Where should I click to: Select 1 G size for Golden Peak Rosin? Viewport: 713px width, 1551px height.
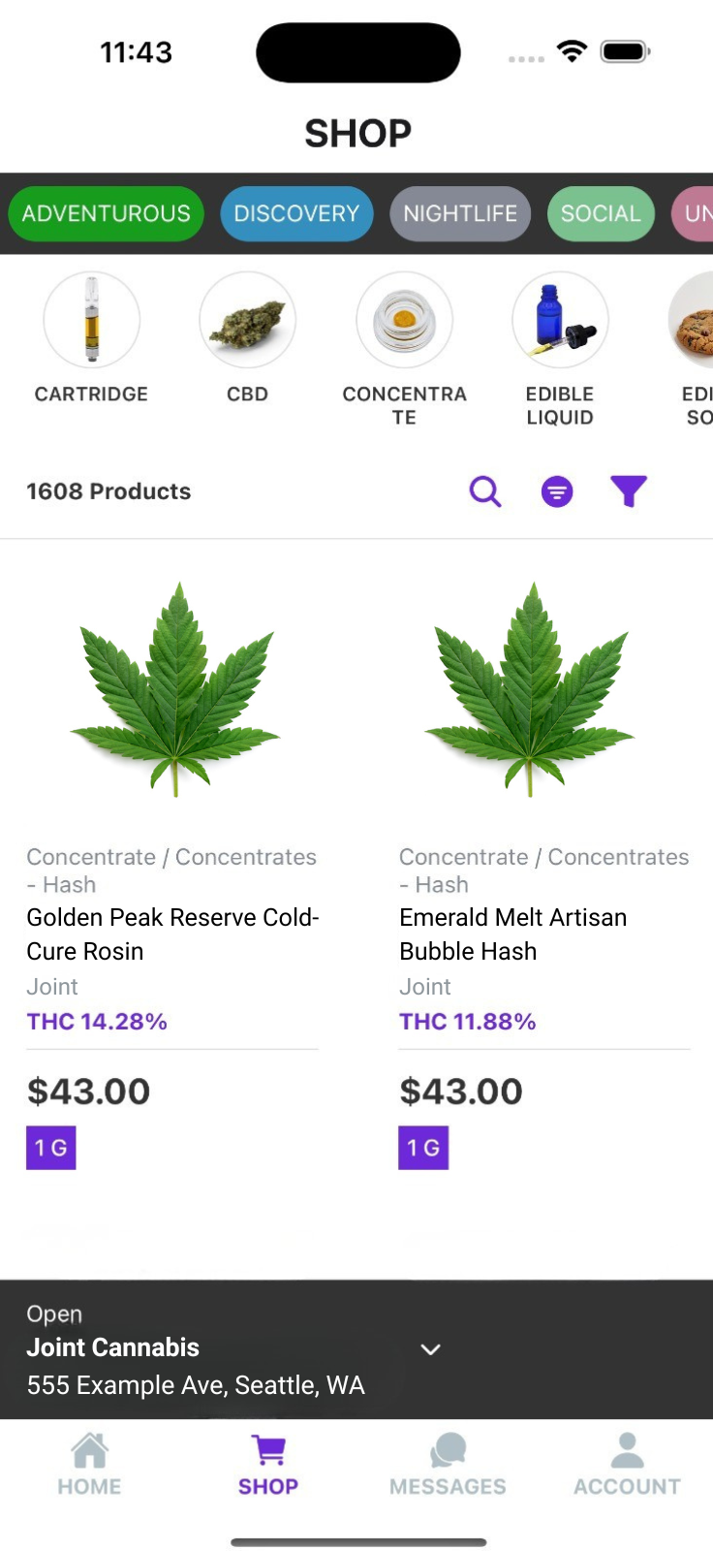coord(51,1148)
